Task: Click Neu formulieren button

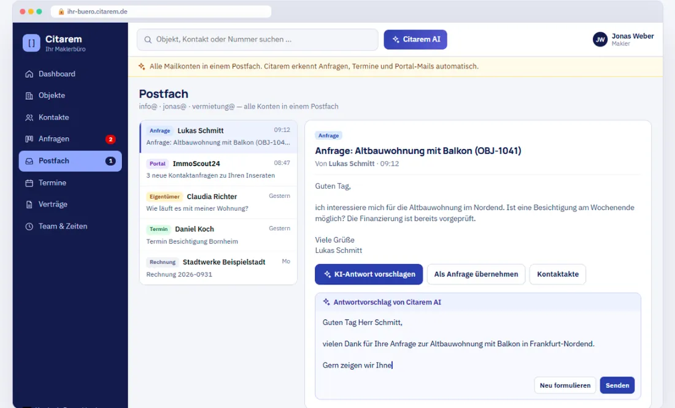Action: [x=565, y=385]
